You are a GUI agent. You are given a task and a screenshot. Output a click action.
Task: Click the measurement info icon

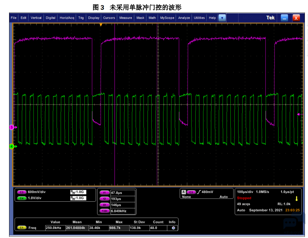coord(173,228)
